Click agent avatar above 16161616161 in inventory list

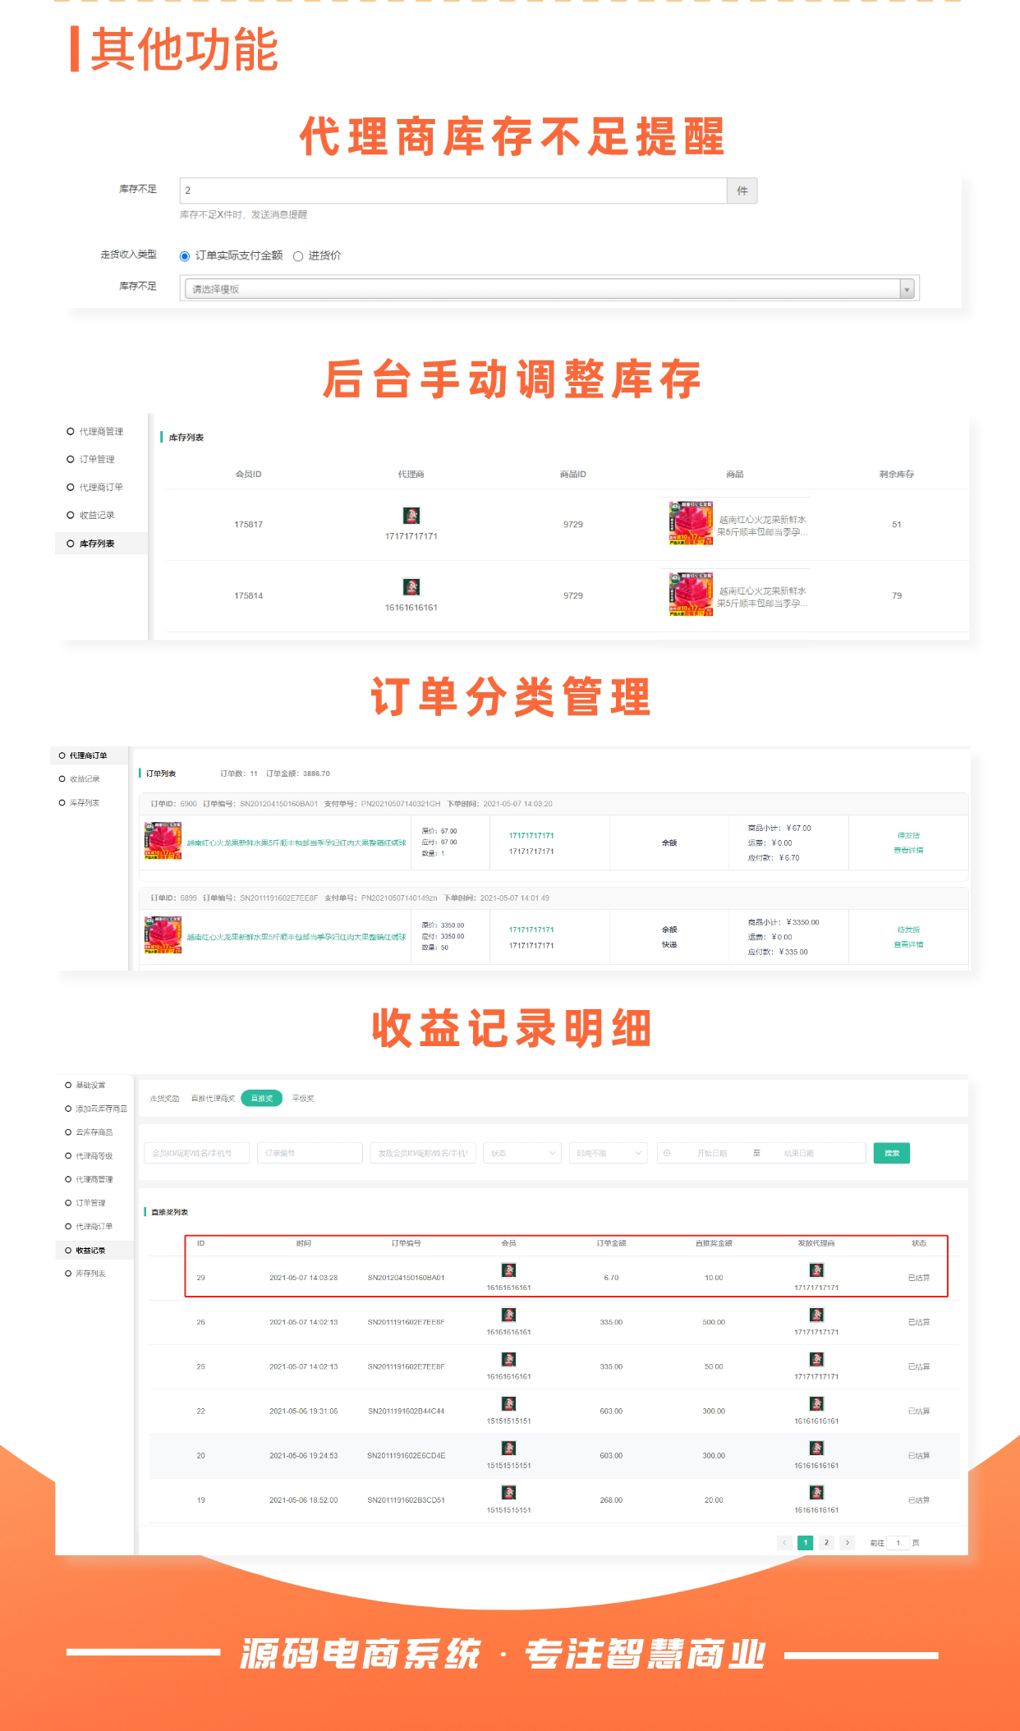tap(411, 586)
